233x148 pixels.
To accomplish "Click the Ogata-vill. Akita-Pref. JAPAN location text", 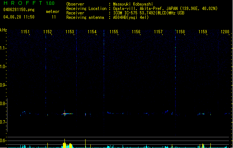I will (x=165, y=9).
